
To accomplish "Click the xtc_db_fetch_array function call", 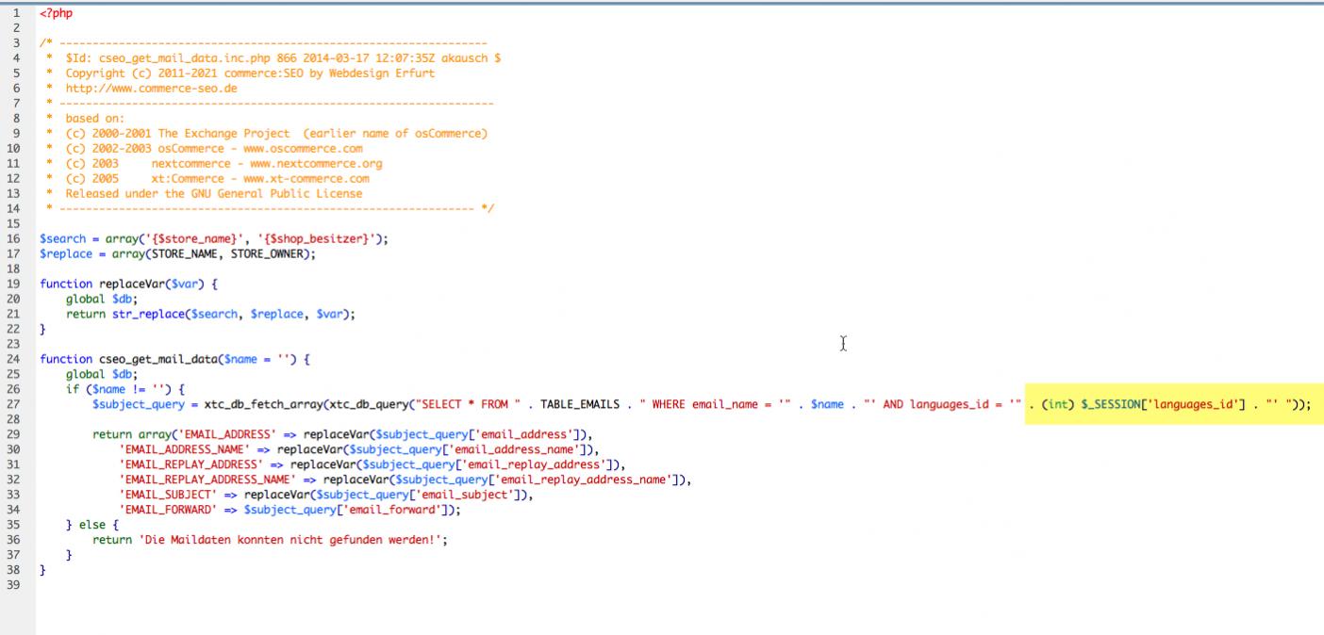I will coord(263,404).
